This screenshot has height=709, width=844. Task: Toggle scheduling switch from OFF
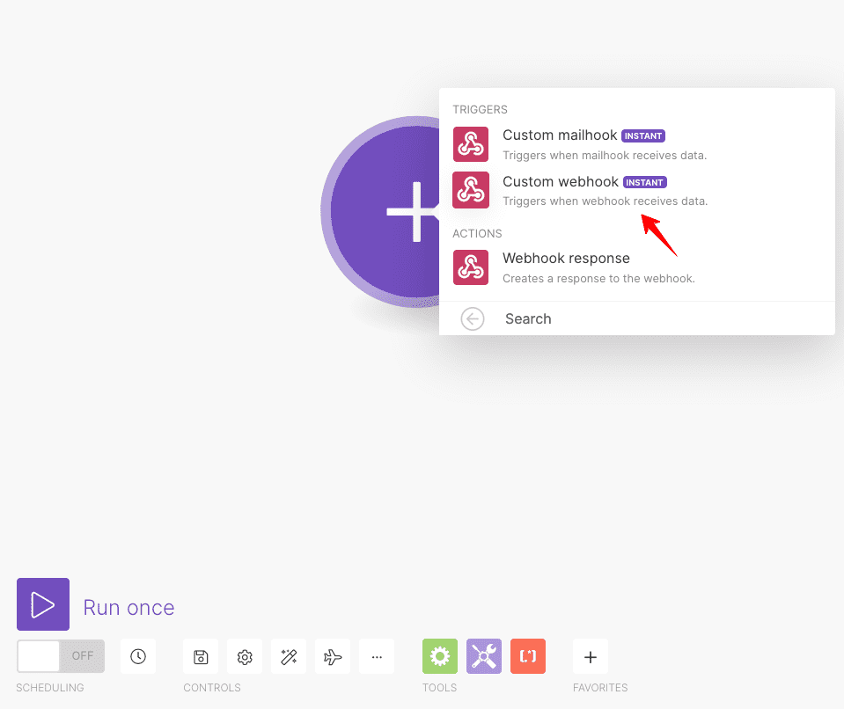61,655
